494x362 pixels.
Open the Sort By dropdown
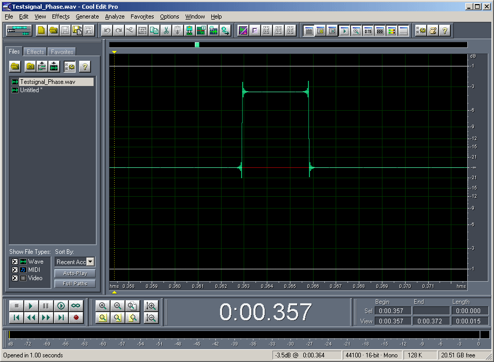[x=90, y=262]
